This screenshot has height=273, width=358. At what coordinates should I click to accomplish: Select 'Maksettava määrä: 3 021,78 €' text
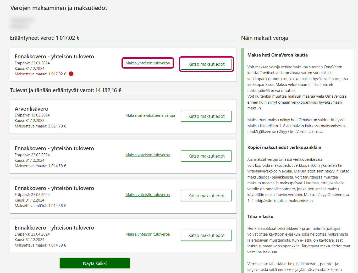point(40,126)
